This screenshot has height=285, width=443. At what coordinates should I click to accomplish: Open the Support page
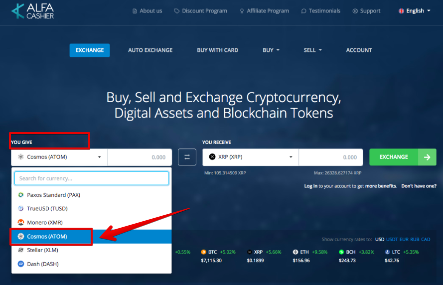(366, 11)
